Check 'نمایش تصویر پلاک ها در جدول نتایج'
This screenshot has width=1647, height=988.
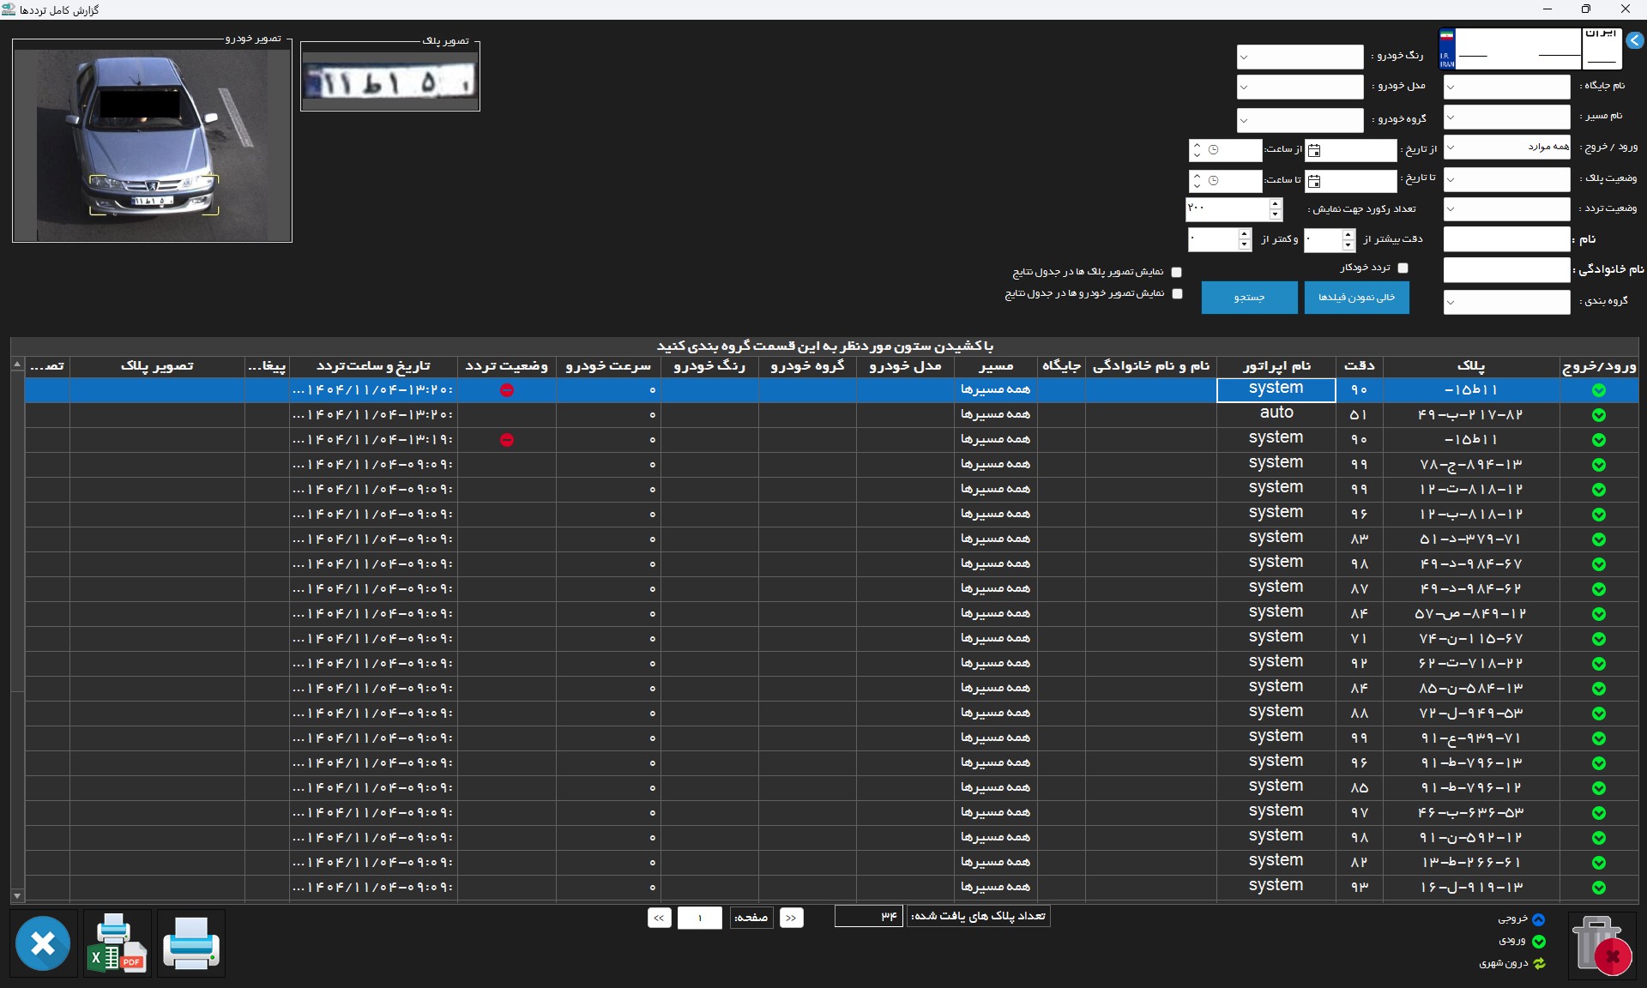[1177, 272]
